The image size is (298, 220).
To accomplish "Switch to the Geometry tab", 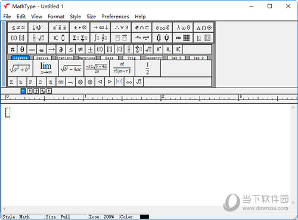I will coord(154,58).
